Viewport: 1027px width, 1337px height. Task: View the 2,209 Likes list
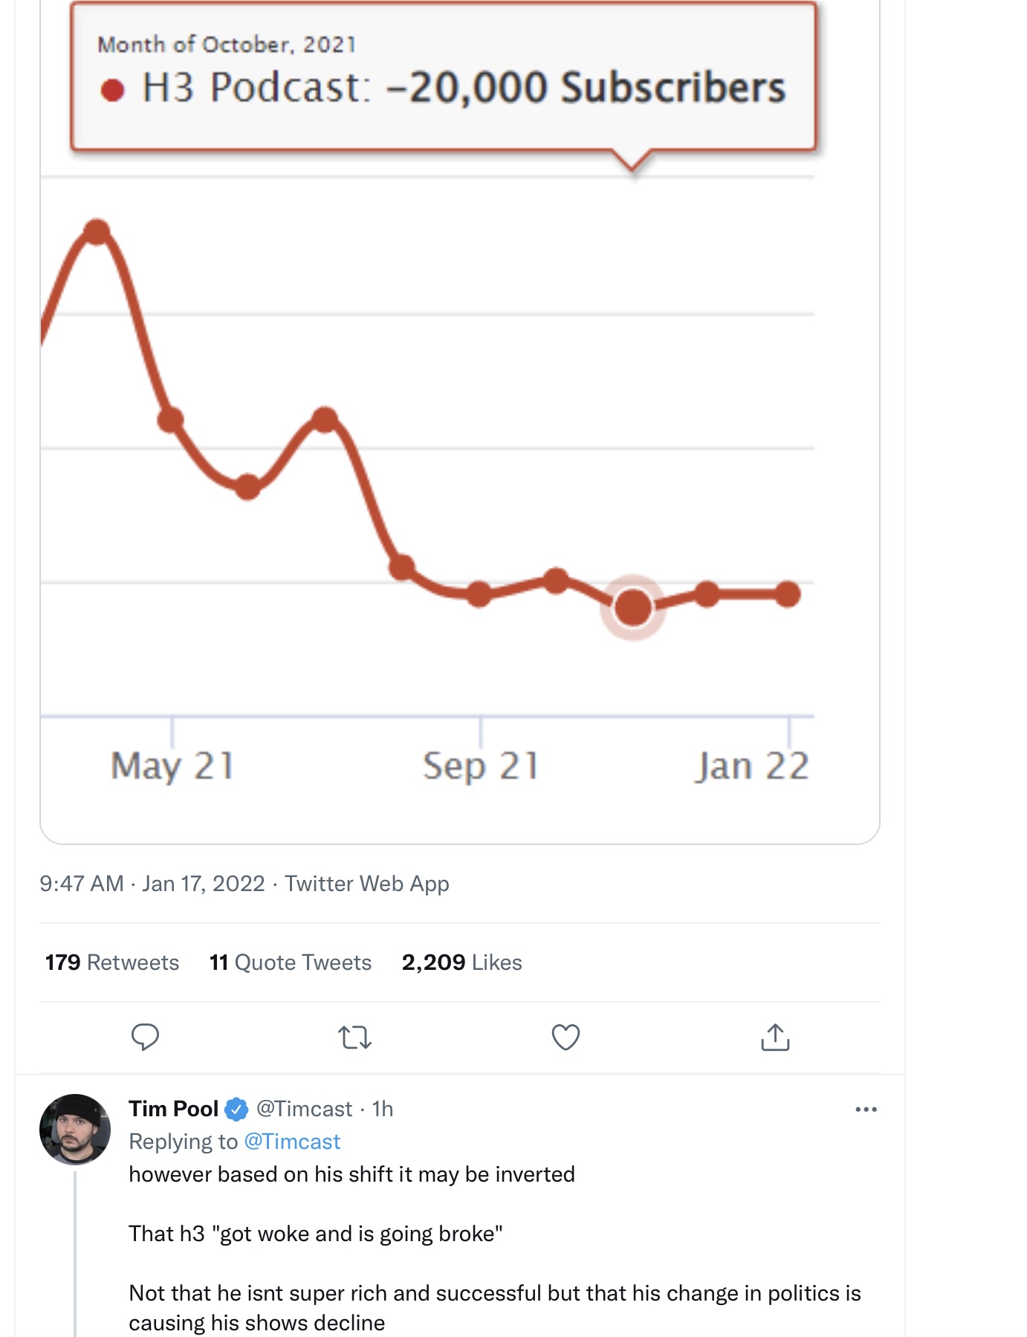pos(462,962)
